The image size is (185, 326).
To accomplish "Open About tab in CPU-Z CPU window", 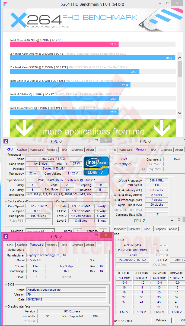I will [x=90, y=150].
